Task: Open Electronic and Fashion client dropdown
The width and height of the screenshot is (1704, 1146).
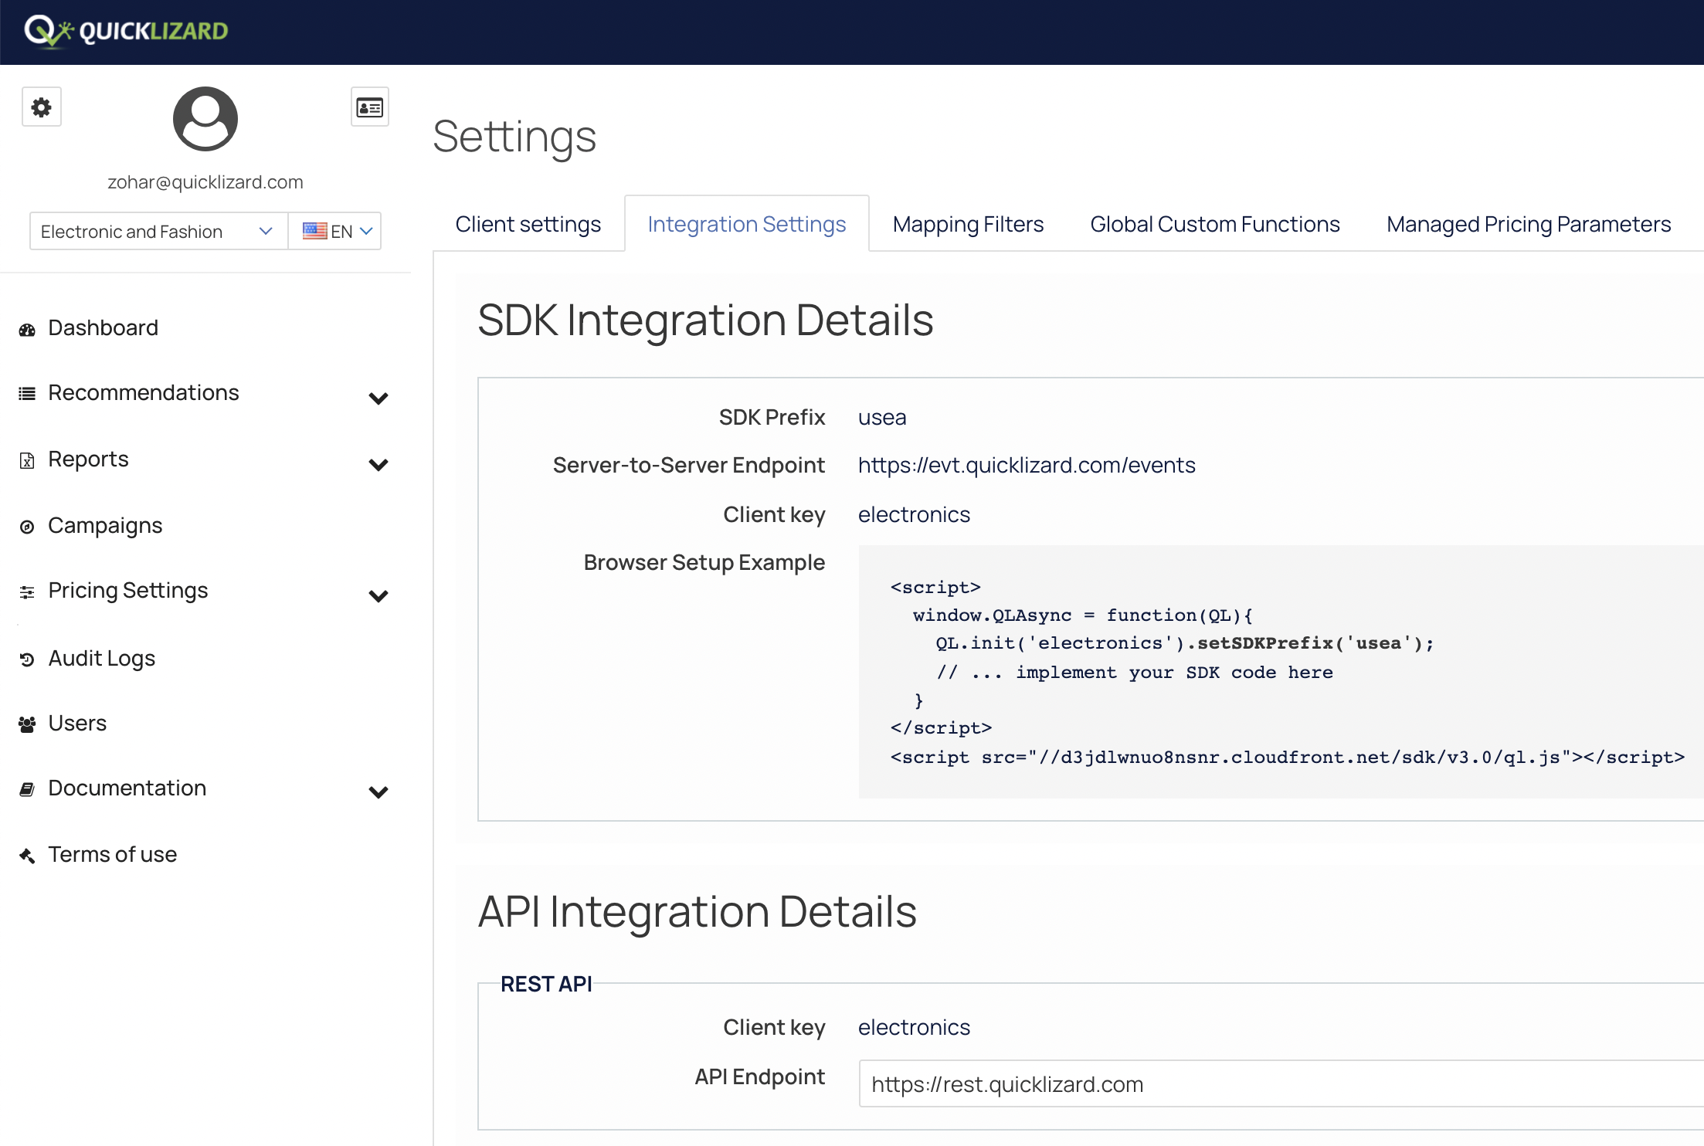Action: tap(158, 232)
